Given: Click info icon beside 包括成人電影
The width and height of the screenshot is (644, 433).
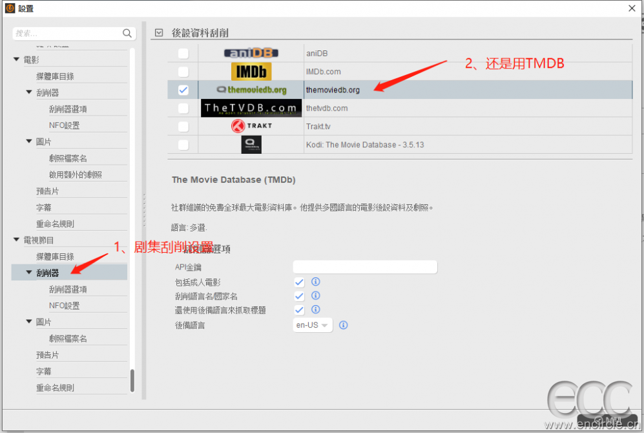Looking at the screenshot, I should click(x=316, y=282).
